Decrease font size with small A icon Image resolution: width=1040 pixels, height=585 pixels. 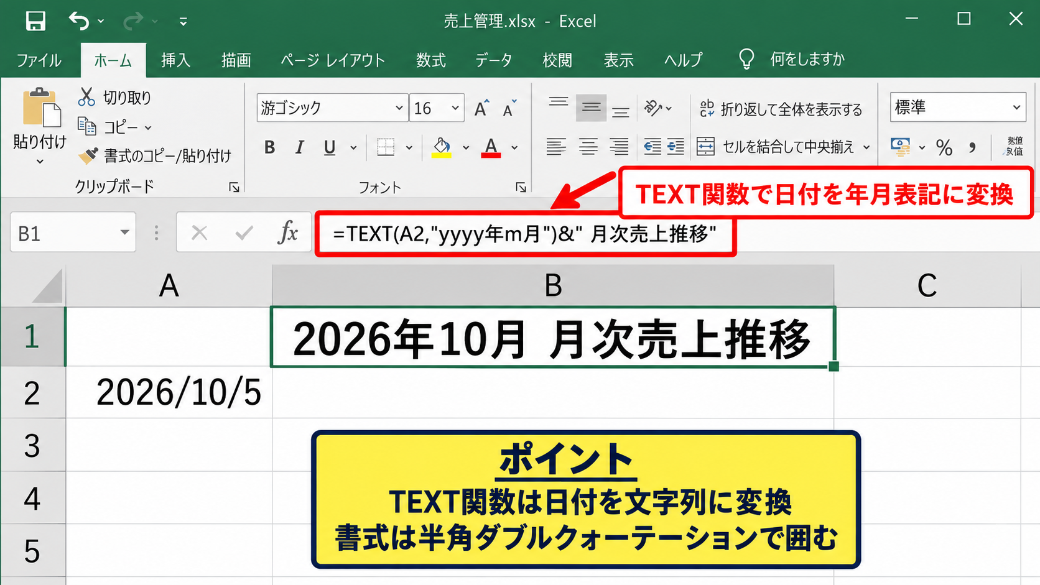click(510, 108)
